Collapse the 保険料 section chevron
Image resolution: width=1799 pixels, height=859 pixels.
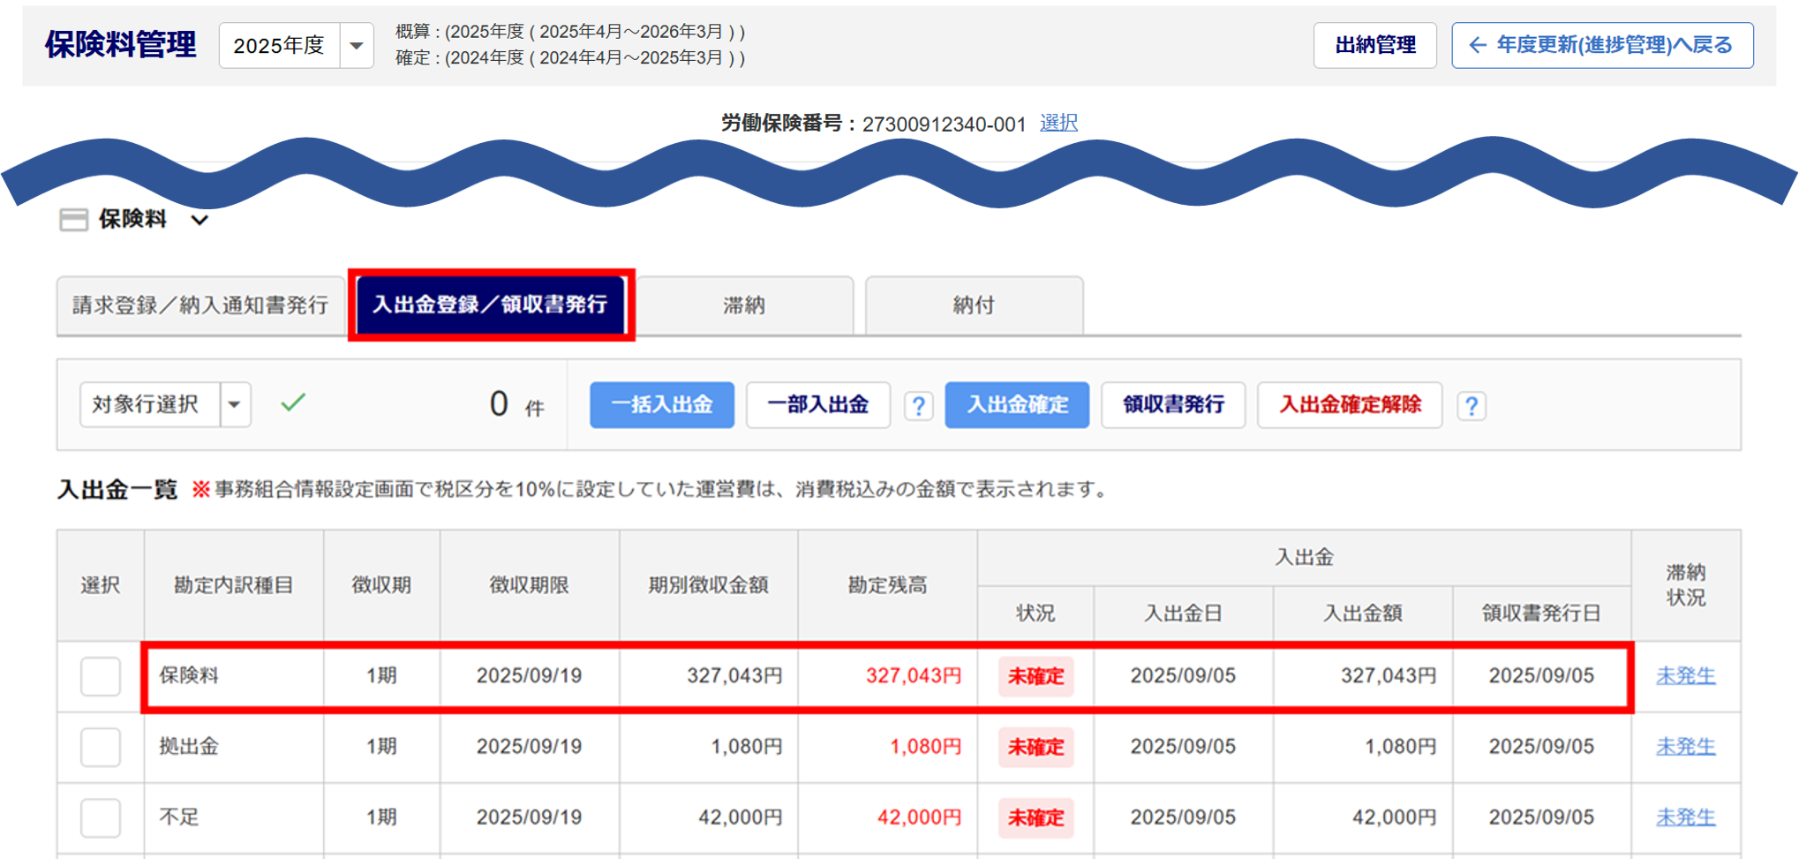click(200, 220)
